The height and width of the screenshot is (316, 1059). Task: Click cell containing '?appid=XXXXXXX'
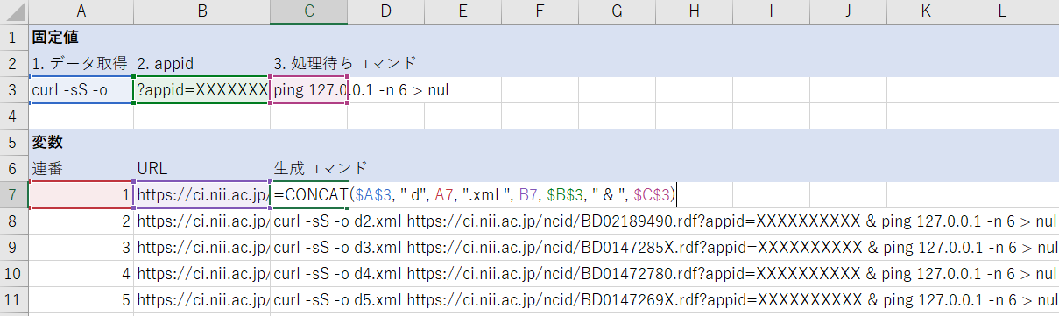tap(202, 90)
